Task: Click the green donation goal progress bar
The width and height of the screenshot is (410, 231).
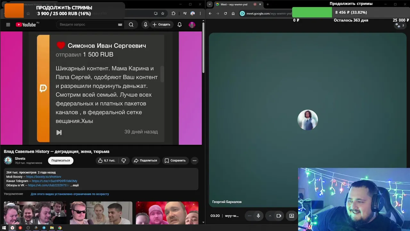Action: (x=312, y=13)
